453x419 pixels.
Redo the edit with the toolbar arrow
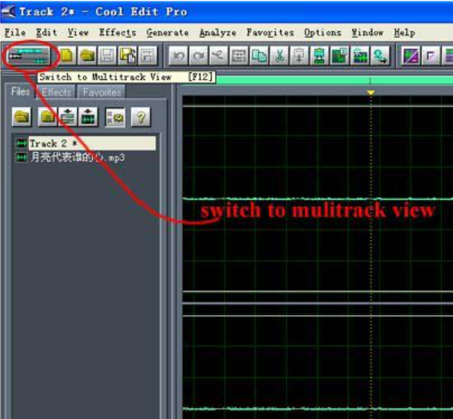point(199,55)
